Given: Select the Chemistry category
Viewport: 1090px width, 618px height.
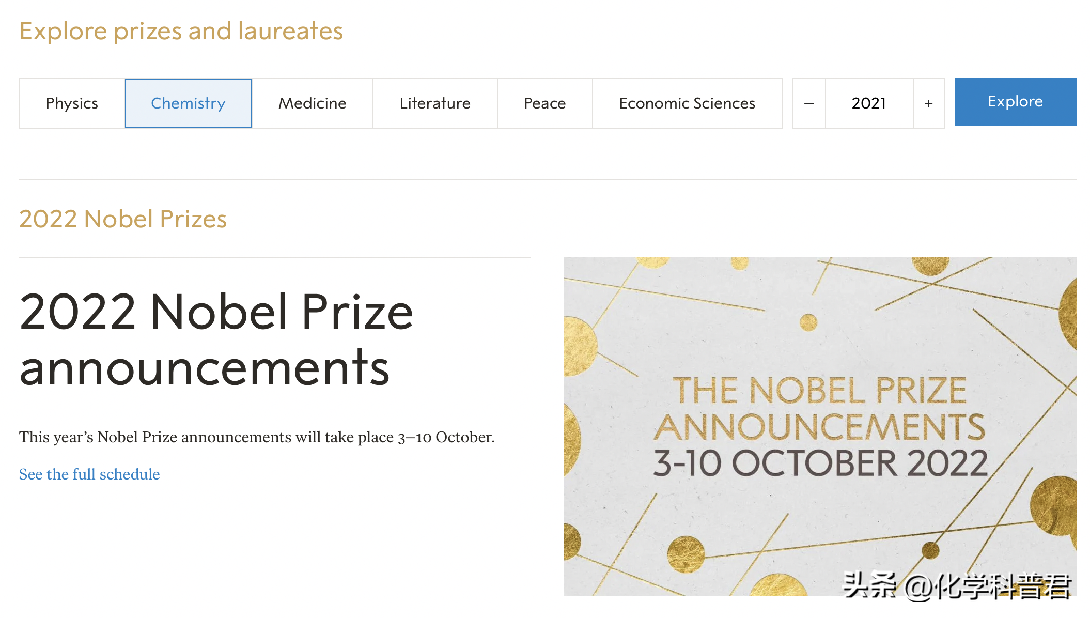Looking at the screenshot, I should click(x=188, y=103).
